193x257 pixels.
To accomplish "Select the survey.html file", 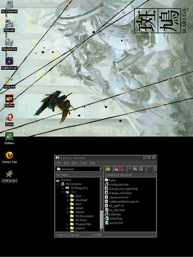I will (x=114, y=223).
